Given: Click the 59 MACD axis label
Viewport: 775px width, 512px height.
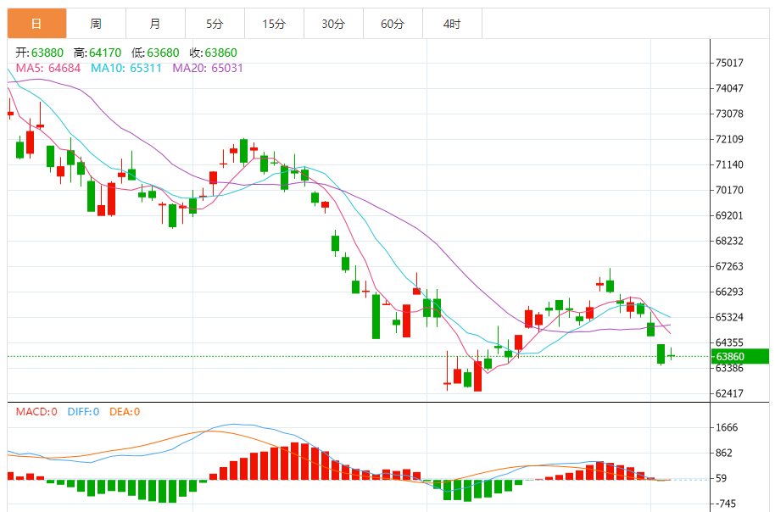Looking at the screenshot, I should (721, 478).
